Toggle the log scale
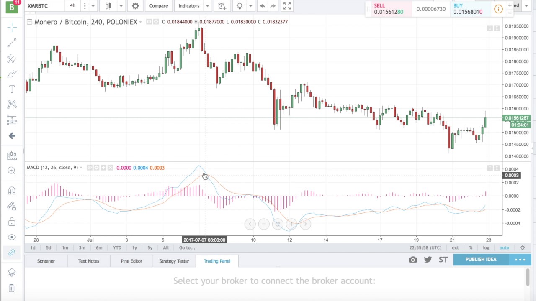The image size is (536, 301). click(486, 248)
